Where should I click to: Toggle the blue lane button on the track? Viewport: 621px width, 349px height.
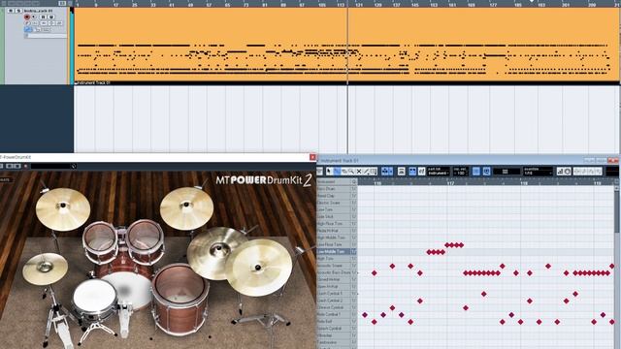(28, 29)
